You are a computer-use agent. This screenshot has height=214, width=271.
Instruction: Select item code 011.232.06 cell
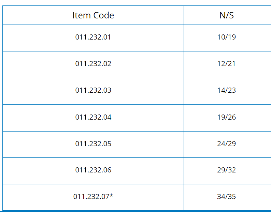93,170
